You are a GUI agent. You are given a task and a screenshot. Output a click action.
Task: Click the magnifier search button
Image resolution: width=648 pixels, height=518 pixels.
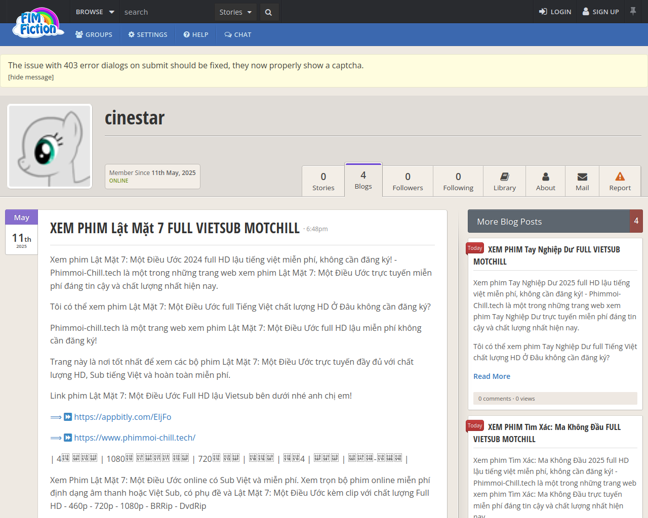click(x=268, y=12)
